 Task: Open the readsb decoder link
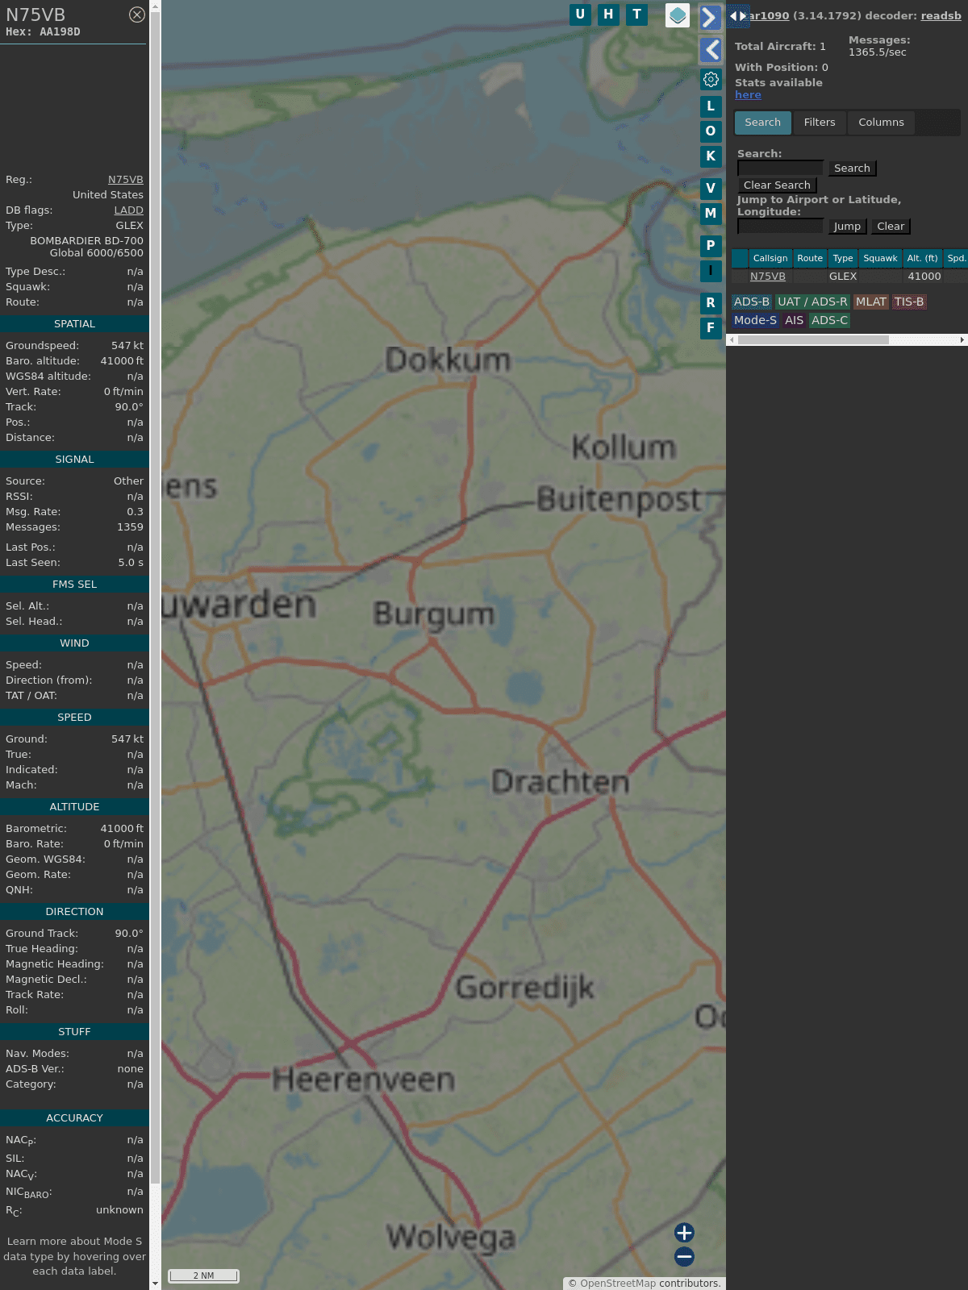941,15
